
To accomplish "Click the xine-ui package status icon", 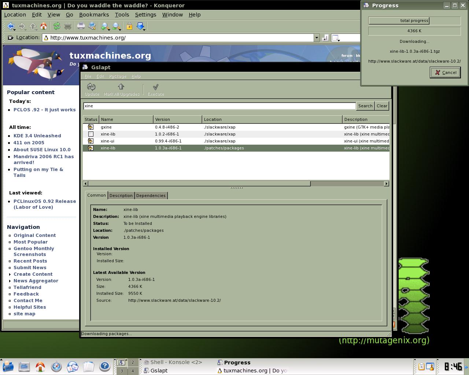I will [91, 141].
